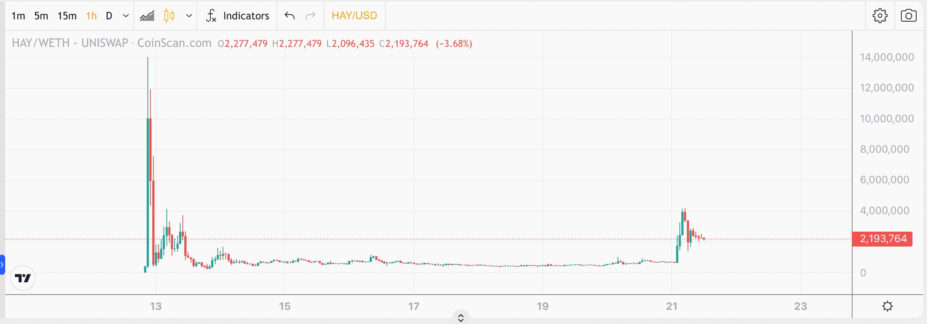Switch to the daily D timeframe
This screenshot has height=324, width=927.
(109, 16)
